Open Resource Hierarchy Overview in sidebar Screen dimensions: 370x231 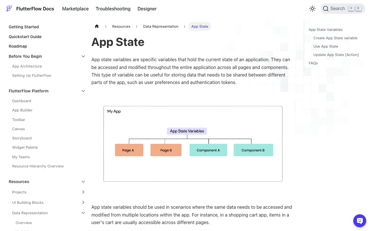pyautogui.click(x=38, y=166)
